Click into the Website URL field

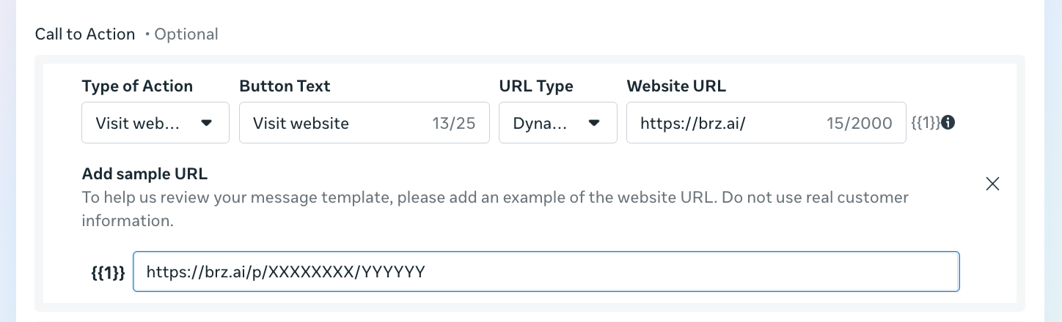[766, 122]
